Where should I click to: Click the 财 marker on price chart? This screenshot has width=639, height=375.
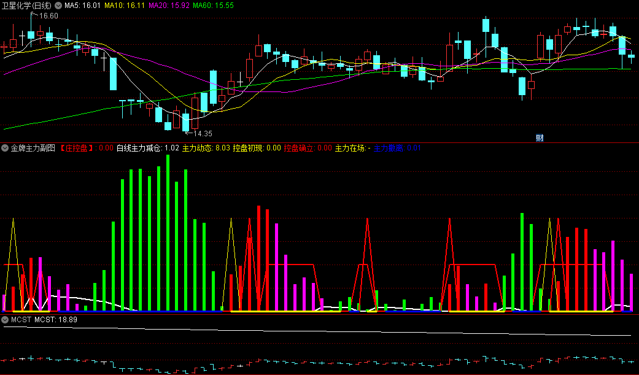(x=540, y=137)
